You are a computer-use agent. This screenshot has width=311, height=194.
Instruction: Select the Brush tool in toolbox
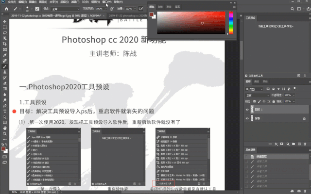[5, 66]
